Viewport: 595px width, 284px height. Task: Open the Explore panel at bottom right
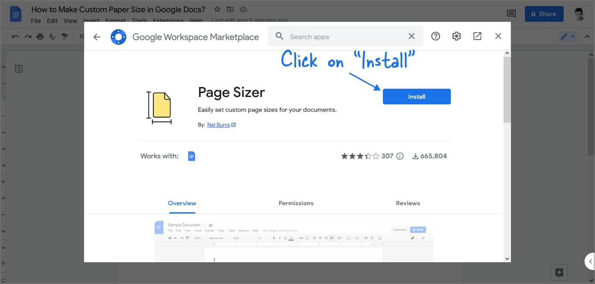pos(559,273)
